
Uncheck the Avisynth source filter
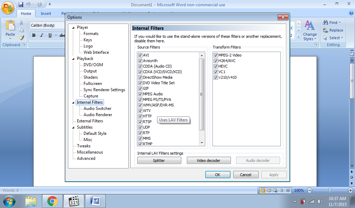tap(140, 61)
